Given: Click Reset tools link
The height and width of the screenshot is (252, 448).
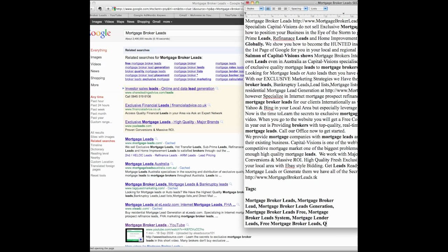Looking at the screenshot, I should [98, 176].
